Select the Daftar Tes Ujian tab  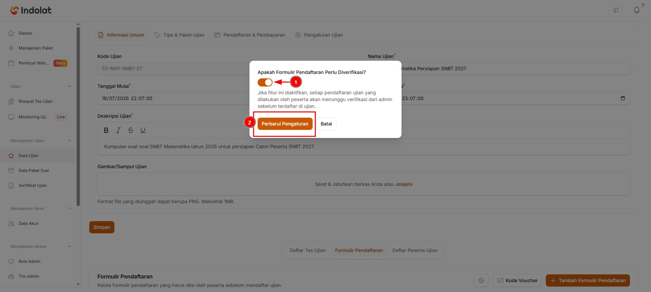308,250
